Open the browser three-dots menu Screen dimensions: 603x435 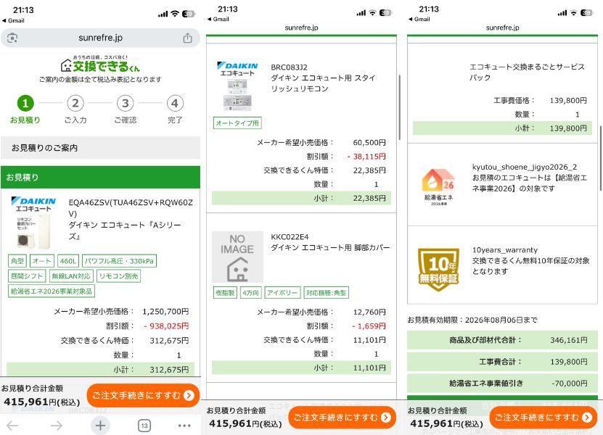click(184, 426)
